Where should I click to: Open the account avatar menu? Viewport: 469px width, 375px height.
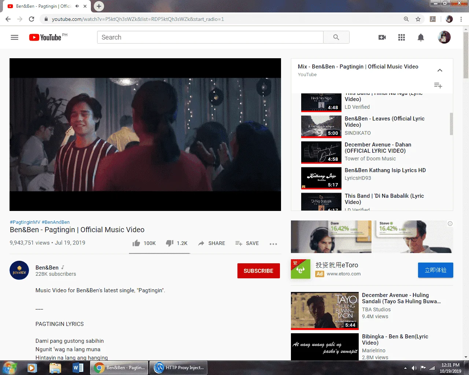click(x=444, y=37)
